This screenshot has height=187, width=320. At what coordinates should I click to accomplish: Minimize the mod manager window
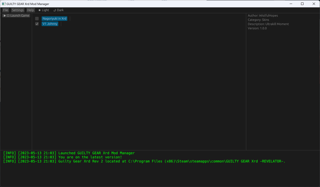291,4
